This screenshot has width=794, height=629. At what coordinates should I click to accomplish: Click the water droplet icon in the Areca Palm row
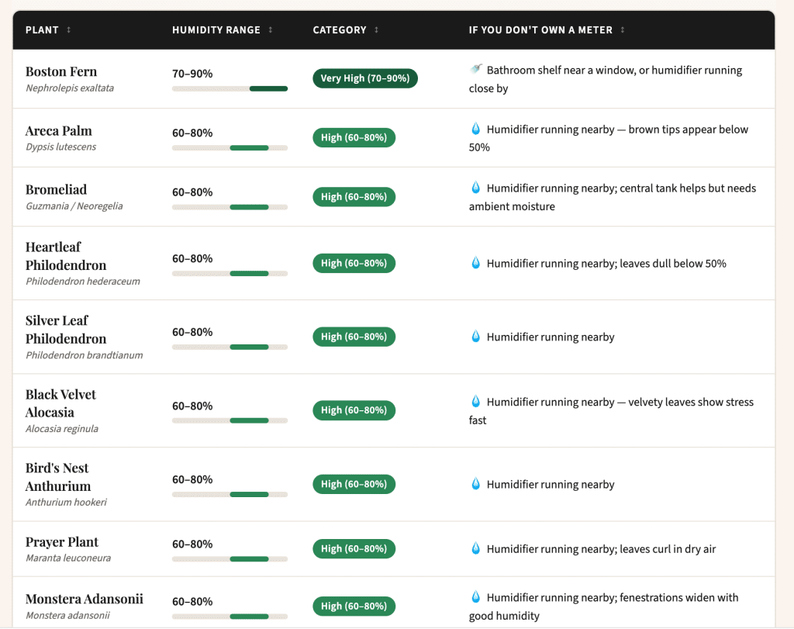click(x=475, y=130)
